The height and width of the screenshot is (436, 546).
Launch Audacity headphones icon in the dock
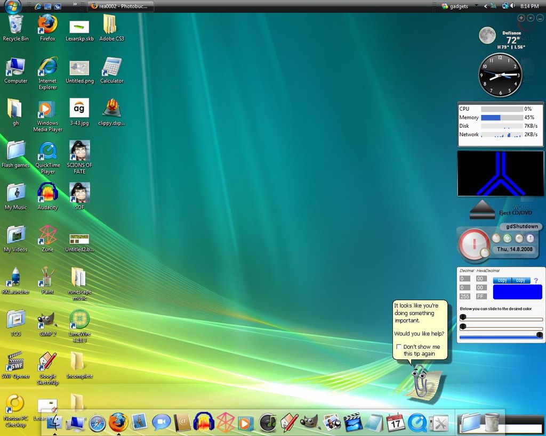(x=204, y=422)
